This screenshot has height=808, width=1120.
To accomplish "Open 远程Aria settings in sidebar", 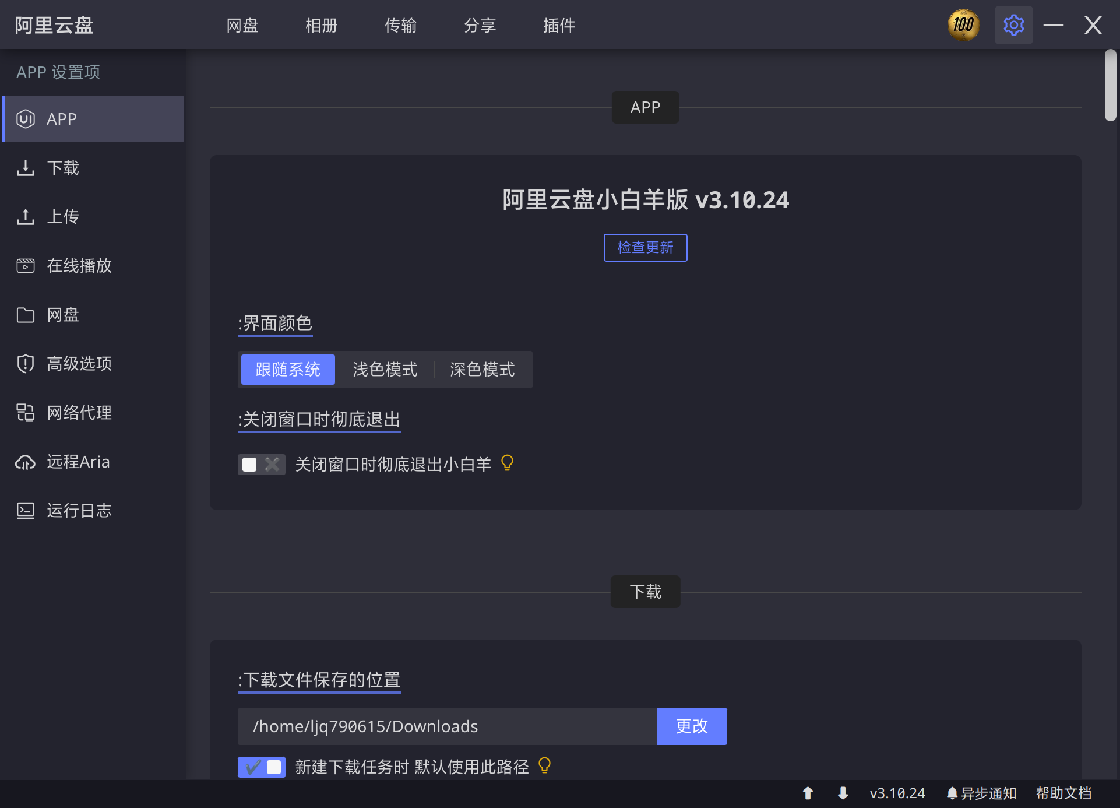I will 78,462.
